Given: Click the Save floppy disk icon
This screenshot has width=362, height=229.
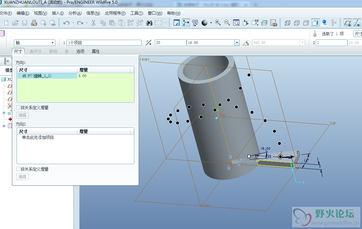Looking at the screenshot, I should click(24, 23).
